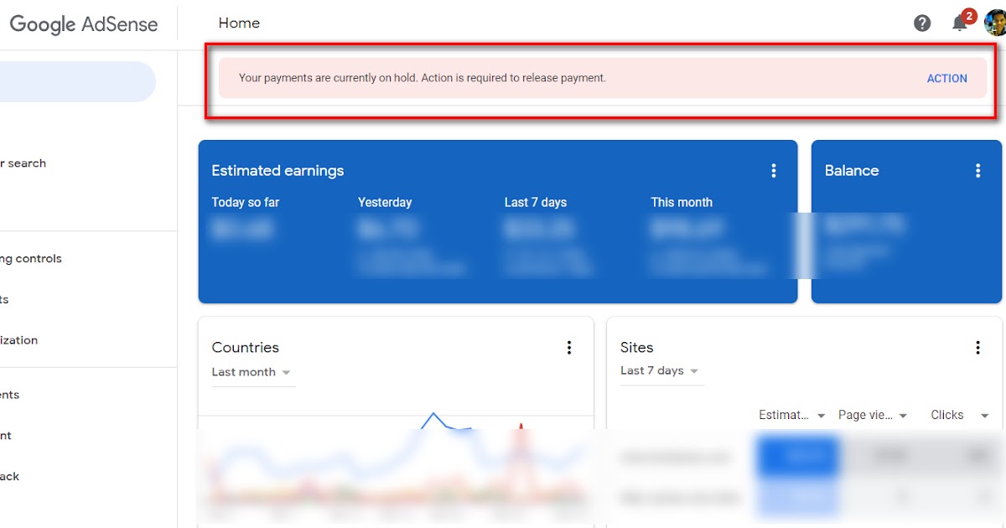Click the Last 7 days earnings label
Image resolution: width=1006 pixels, height=528 pixels.
tap(536, 202)
